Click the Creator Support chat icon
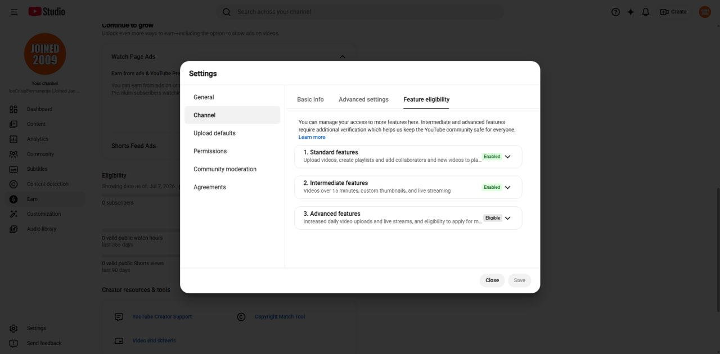This screenshot has width=720, height=354. tap(119, 317)
